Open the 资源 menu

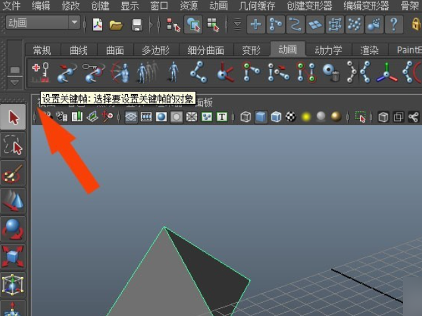pyautogui.click(x=189, y=6)
